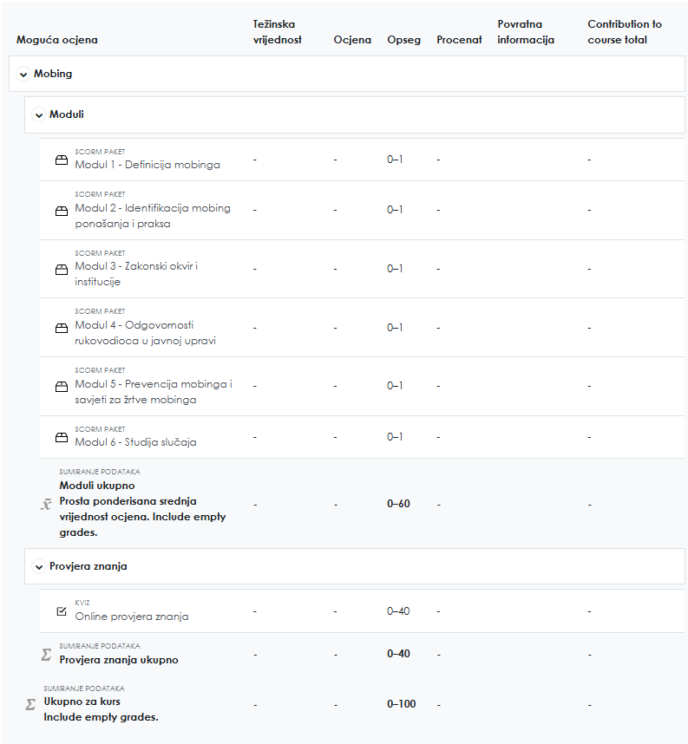Click the SCORM icon beside Modul 6

click(x=62, y=437)
